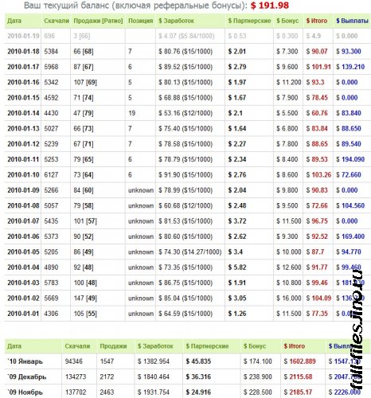
Task: Select the date cell 2010-01-13
Action: (x=23, y=128)
